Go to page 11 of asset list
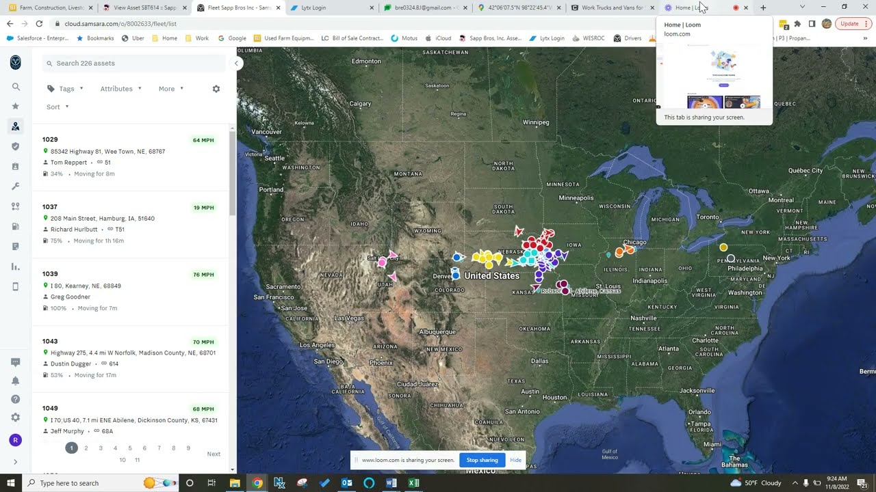The width and height of the screenshot is (876, 492). point(137,460)
